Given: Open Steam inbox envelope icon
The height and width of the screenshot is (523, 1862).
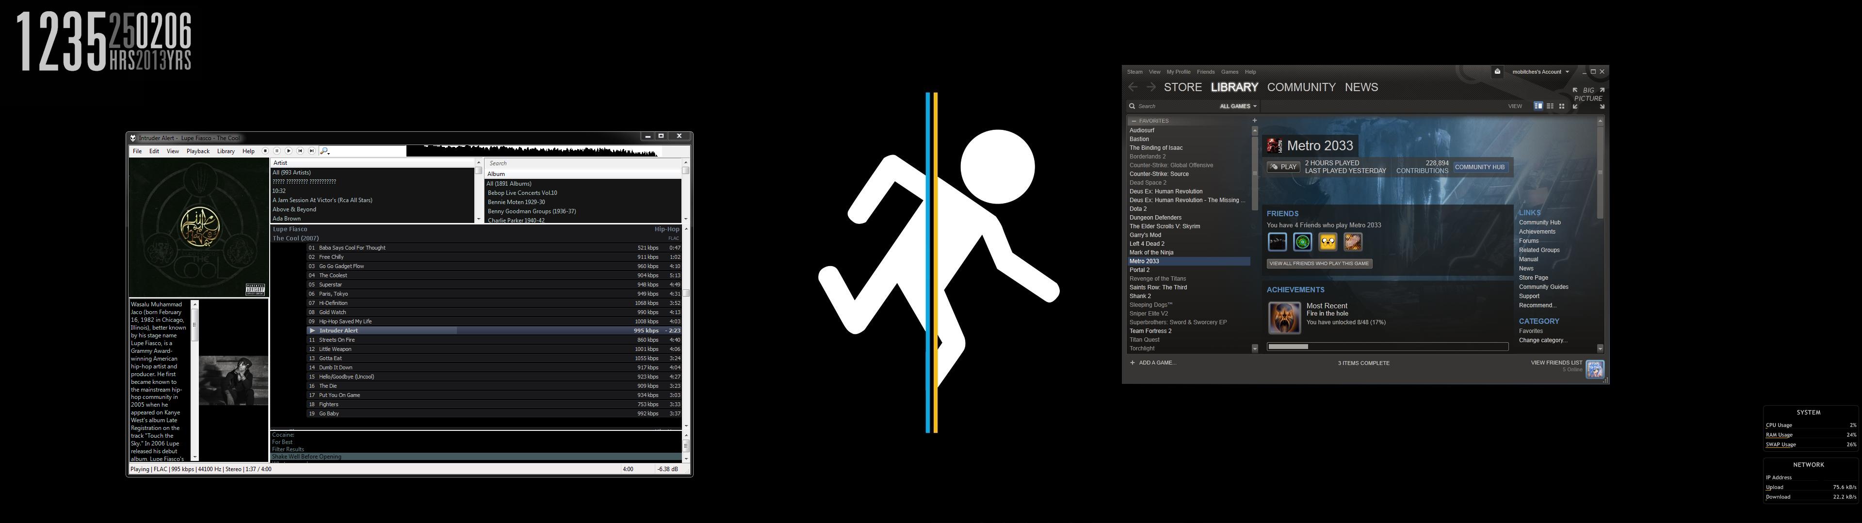Looking at the screenshot, I should pyautogui.click(x=1498, y=72).
